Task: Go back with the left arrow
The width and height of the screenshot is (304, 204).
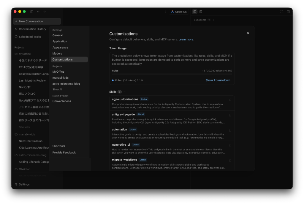Action: click(x=38, y=12)
